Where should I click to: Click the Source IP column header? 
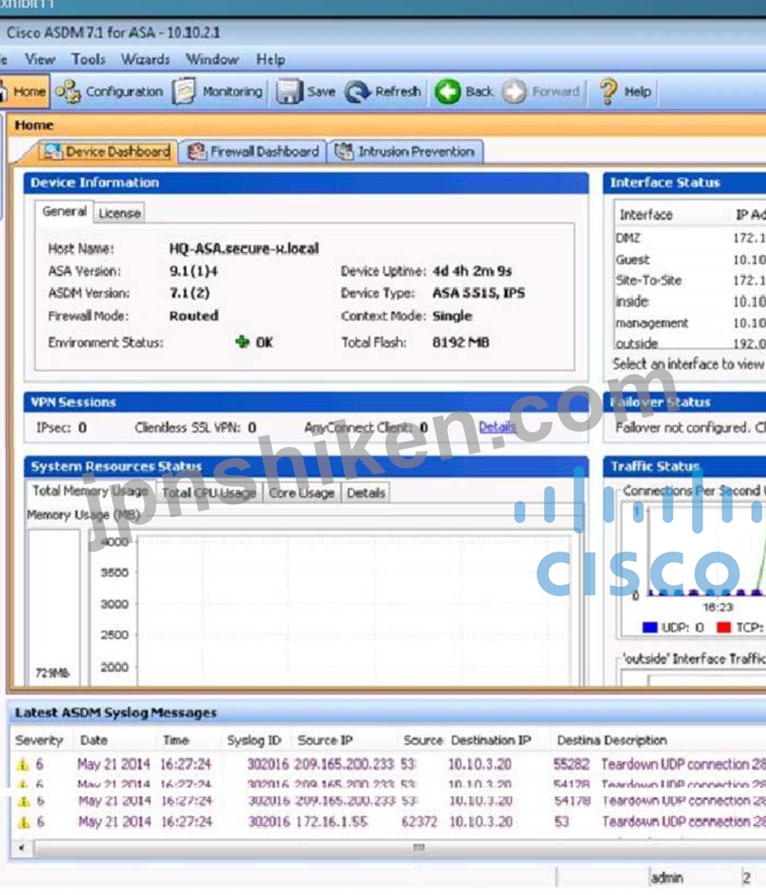point(325,740)
